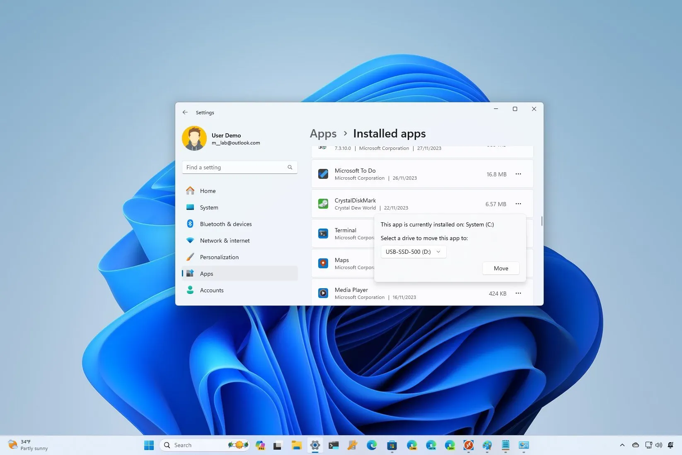Open Network & internet settings
The width and height of the screenshot is (682, 455).
(x=240, y=241)
